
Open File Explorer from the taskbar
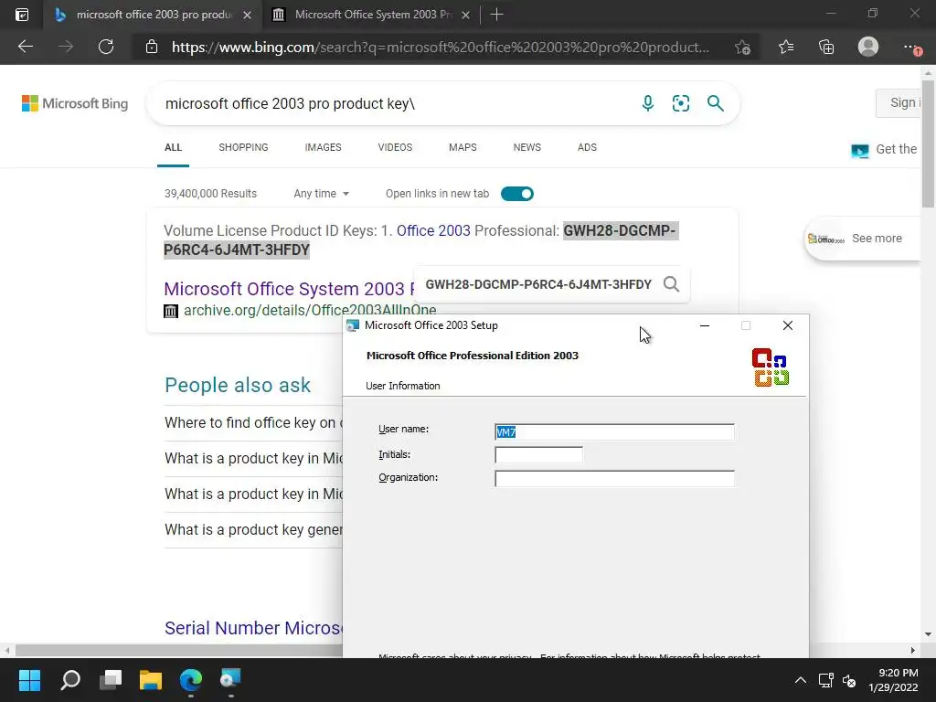coord(151,680)
